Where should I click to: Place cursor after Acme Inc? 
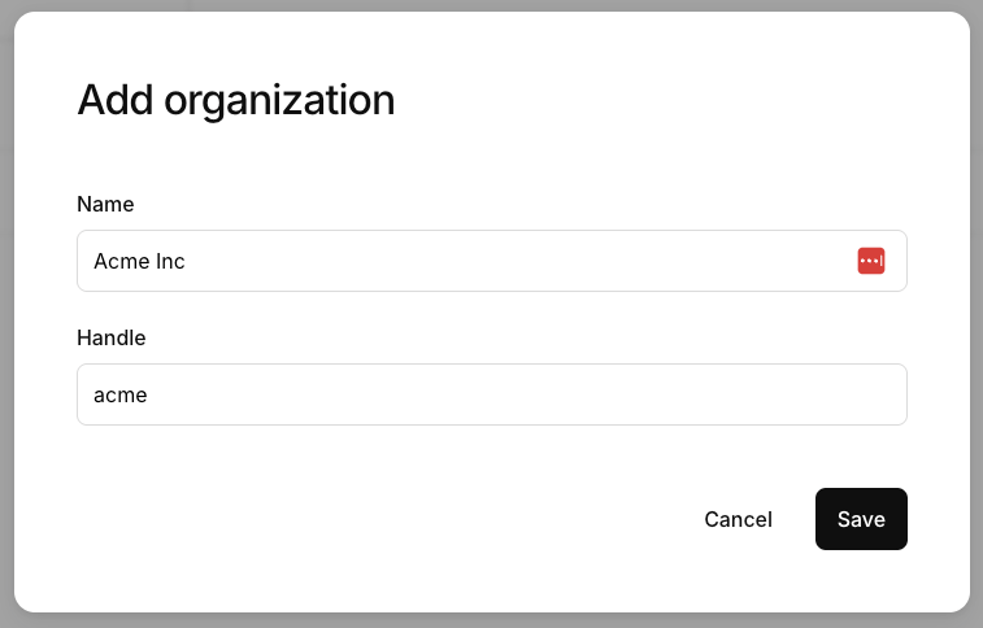188,261
